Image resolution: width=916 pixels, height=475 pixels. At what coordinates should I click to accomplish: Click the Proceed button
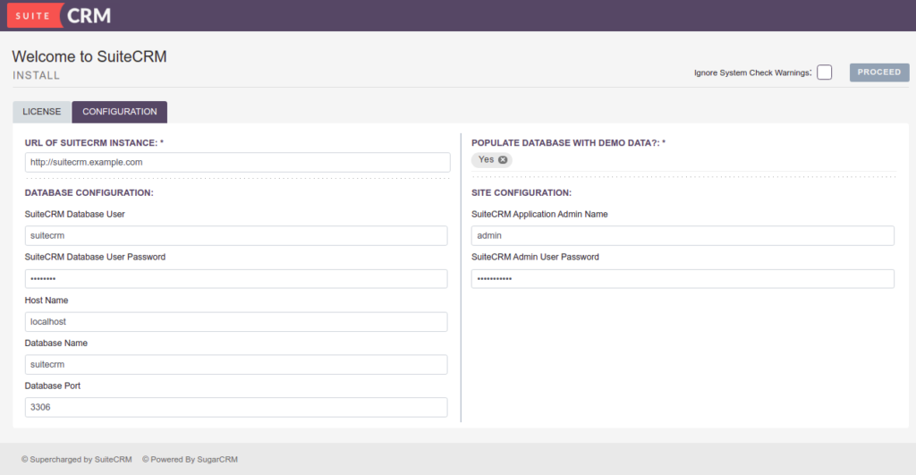pos(879,72)
